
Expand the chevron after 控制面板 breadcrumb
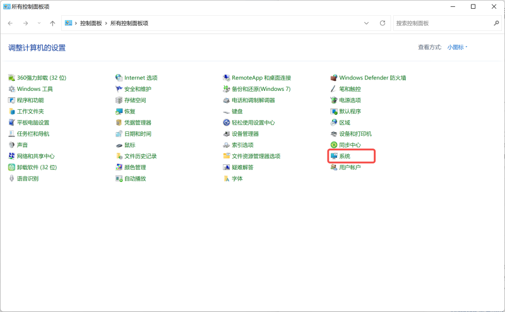click(105, 23)
